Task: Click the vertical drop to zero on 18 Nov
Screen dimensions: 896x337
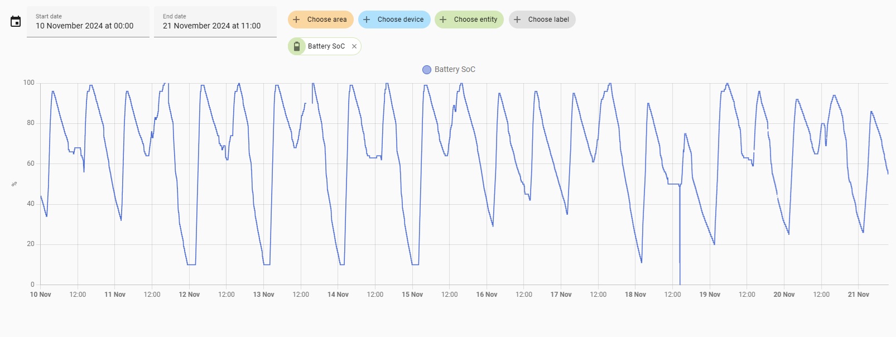Action: (x=680, y=245)
